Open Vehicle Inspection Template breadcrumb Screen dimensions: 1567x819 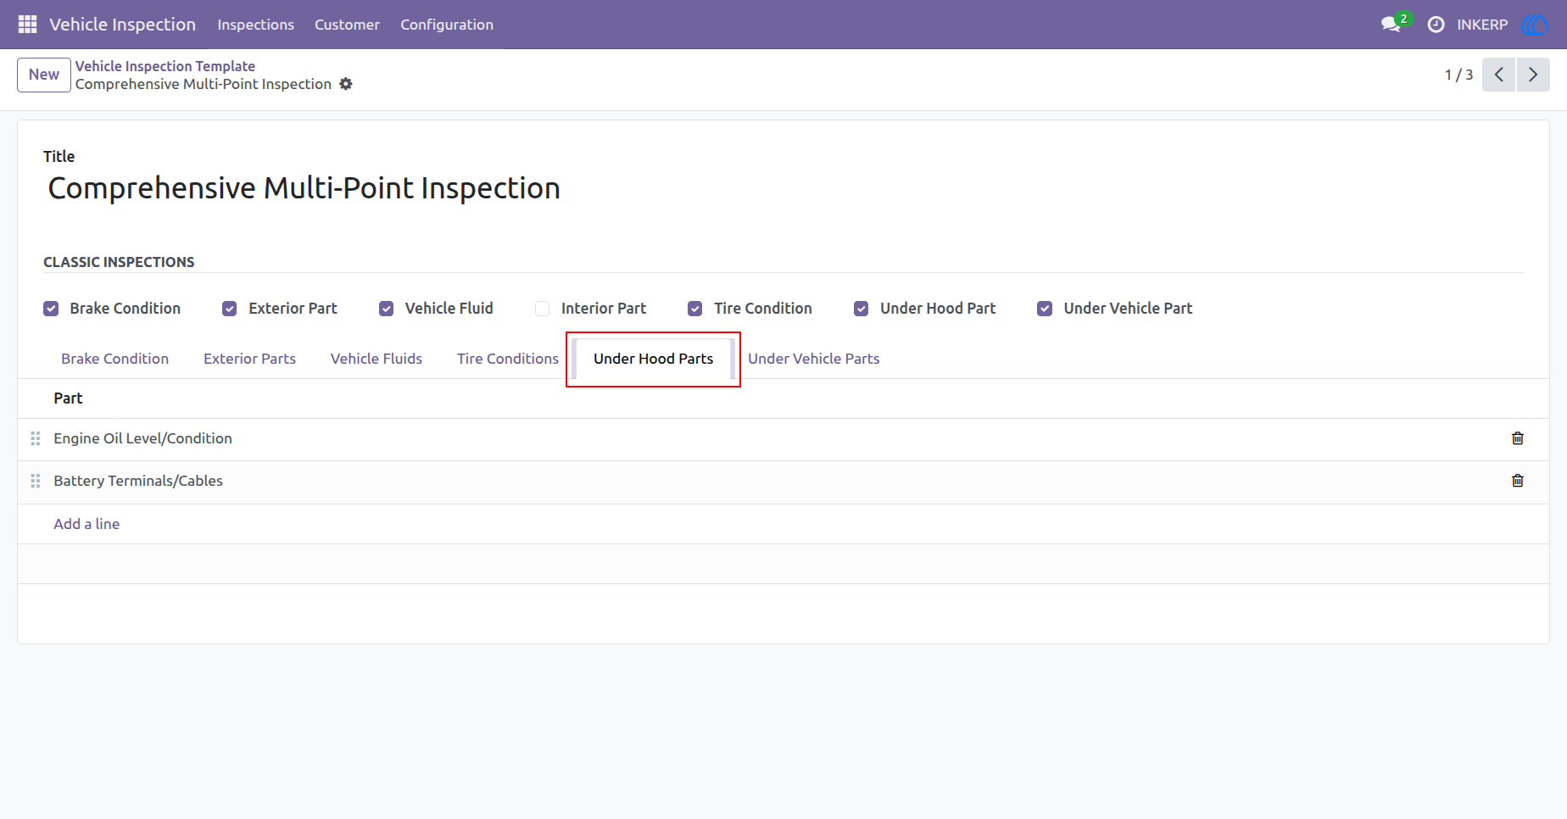point(165,66)
